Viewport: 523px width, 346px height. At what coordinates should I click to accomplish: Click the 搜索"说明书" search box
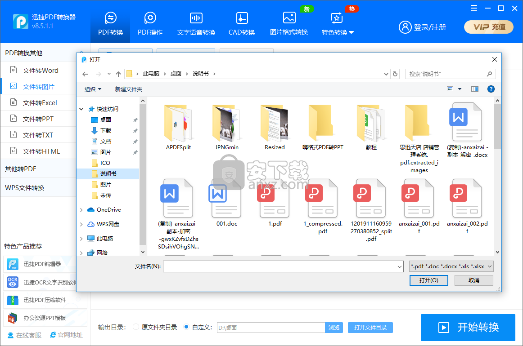click(x=450, y=74)
